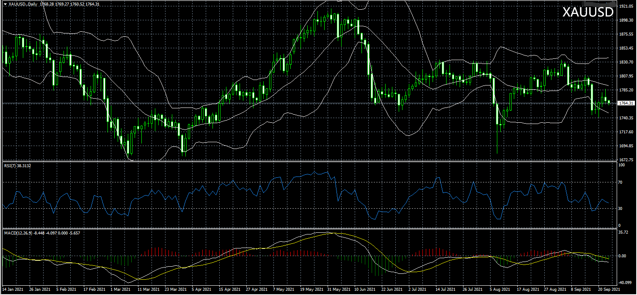Select the current price tag 1764.31
Viewport: 637px width, 295px height.
(626, 103)
